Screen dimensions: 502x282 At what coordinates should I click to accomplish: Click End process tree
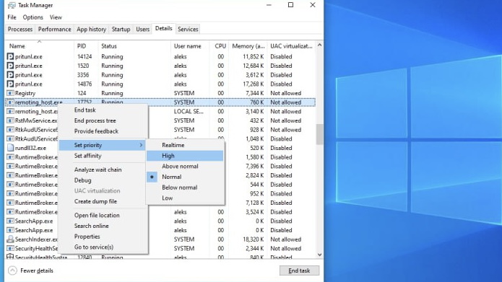(95, 120)
